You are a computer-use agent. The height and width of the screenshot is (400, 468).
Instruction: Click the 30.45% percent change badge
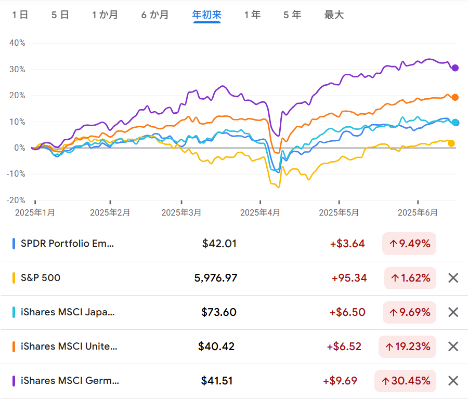(406, 381)
